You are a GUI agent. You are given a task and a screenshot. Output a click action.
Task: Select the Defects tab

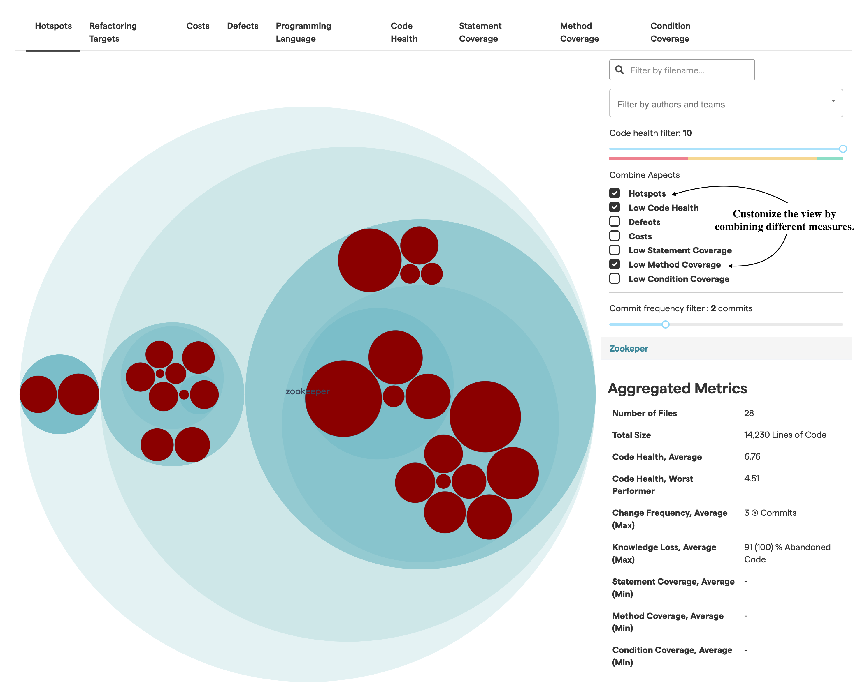(x=243, y=26)
